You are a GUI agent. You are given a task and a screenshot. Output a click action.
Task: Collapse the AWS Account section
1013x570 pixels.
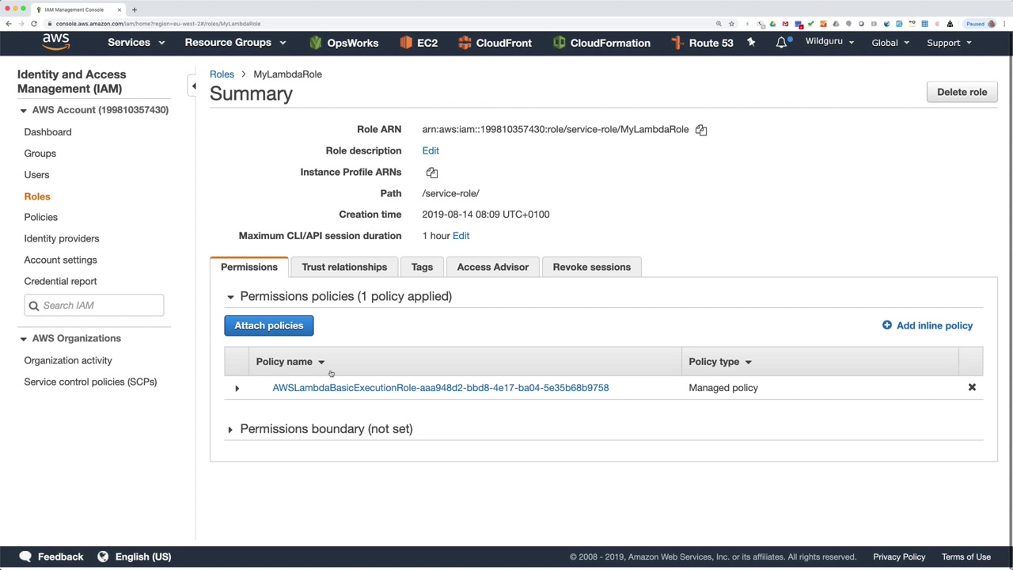coord(23,110)
